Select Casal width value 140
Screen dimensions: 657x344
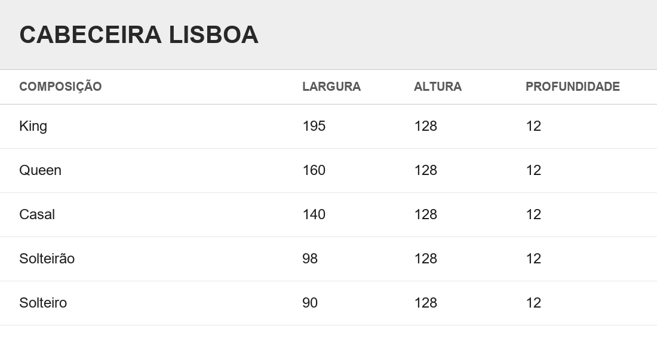[314, 214]
